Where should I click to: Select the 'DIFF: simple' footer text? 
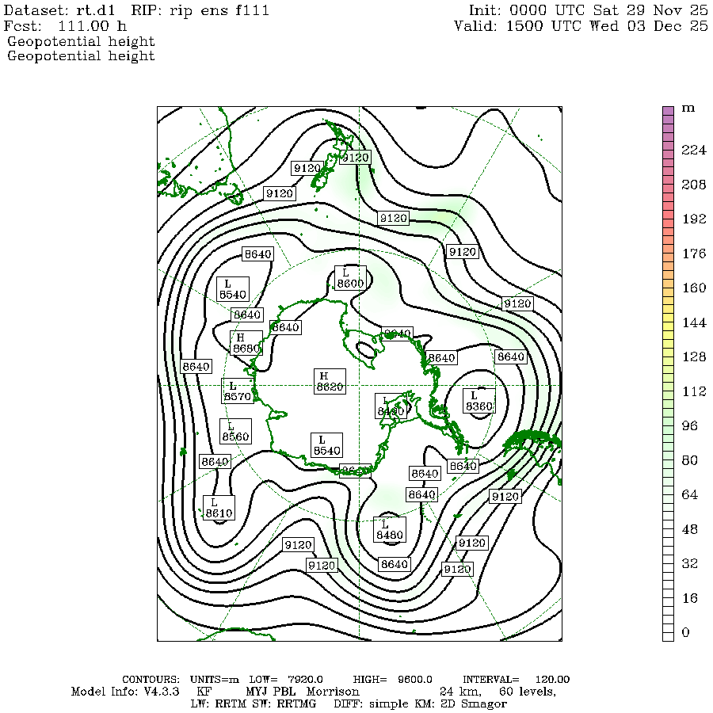(371, 704)
